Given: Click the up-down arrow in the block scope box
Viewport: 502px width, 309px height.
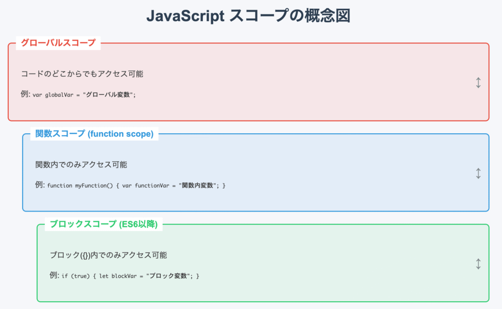Looking at the screenshot, I should (478, 264).
